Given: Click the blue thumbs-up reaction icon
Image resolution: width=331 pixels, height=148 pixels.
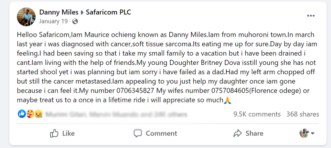Looking at the screenshot, I should (x=22, y=114).
